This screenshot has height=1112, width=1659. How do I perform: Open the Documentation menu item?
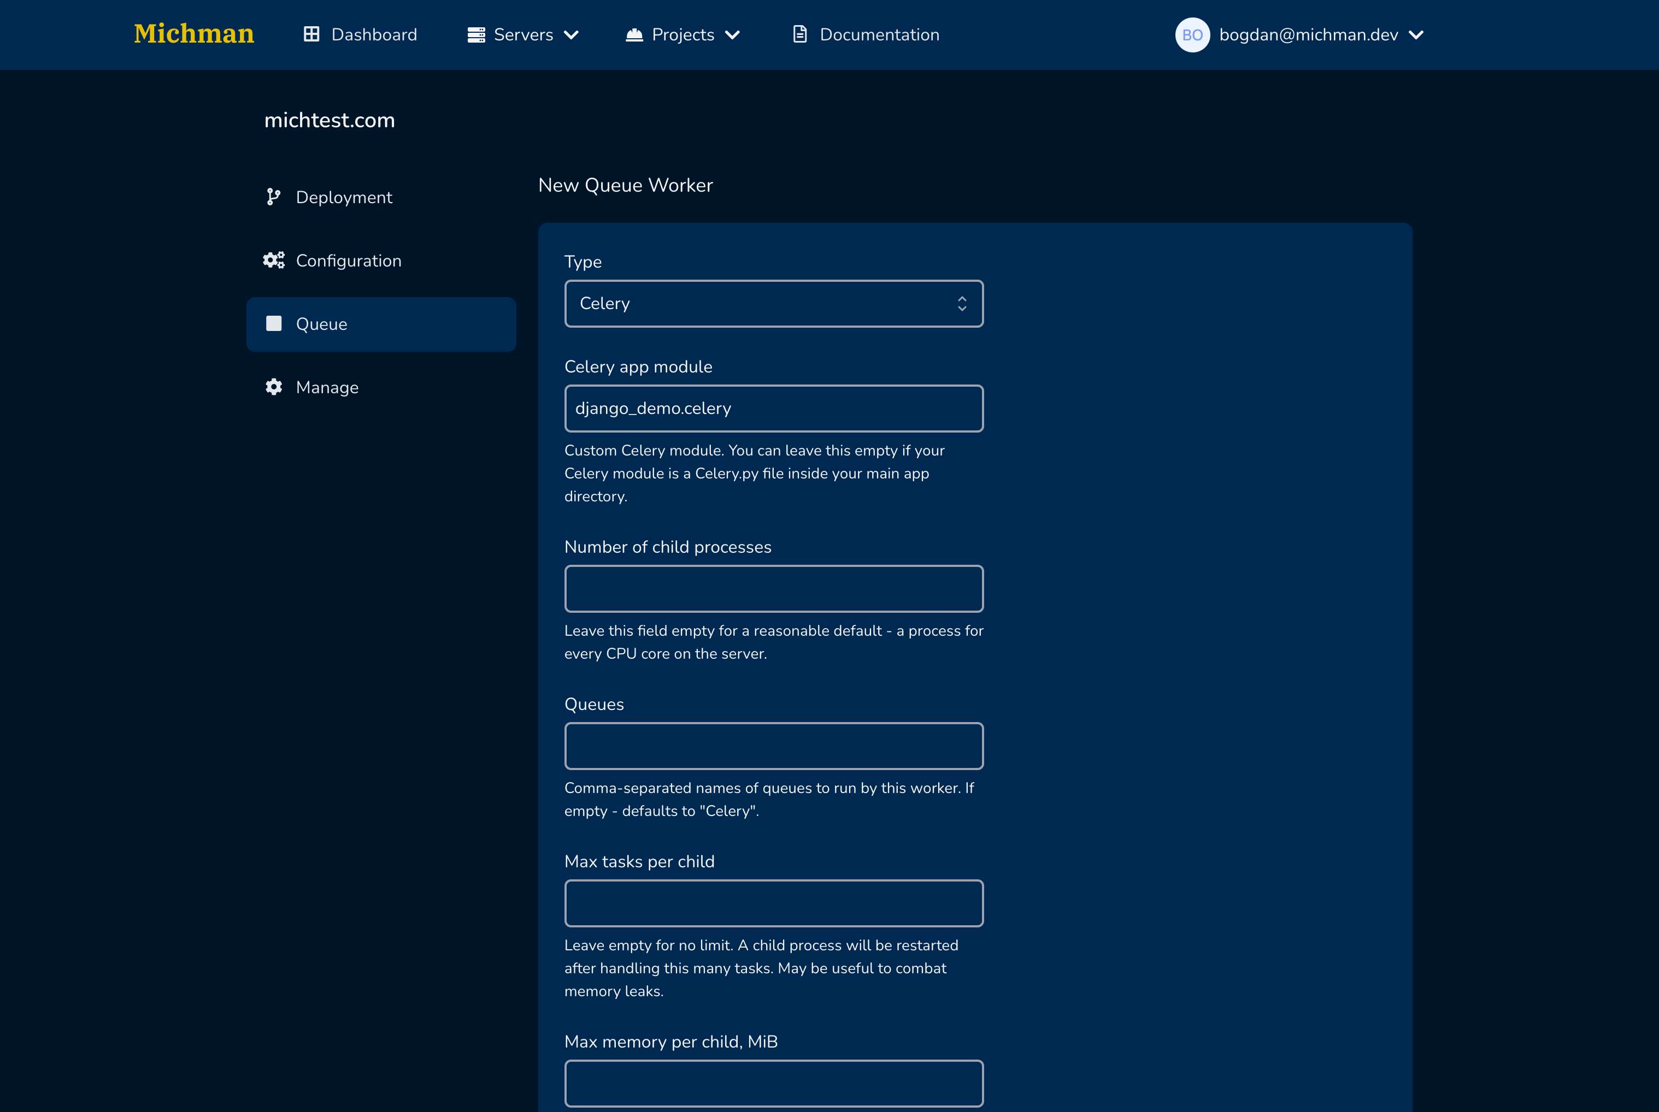point(879,35)
